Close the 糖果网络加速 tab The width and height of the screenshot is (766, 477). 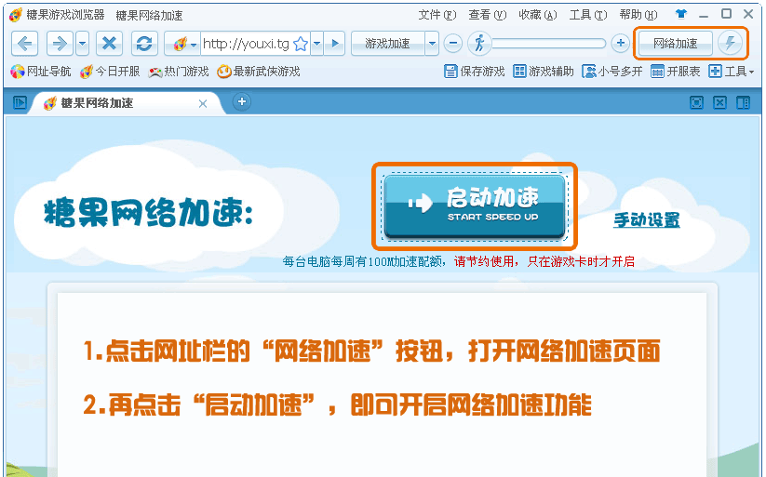(x=203, y=103)
